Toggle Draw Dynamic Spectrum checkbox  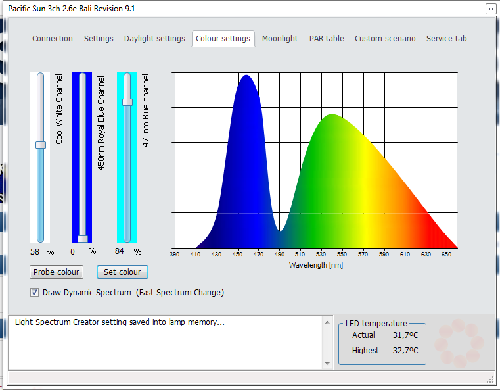(x=35, y=293)
